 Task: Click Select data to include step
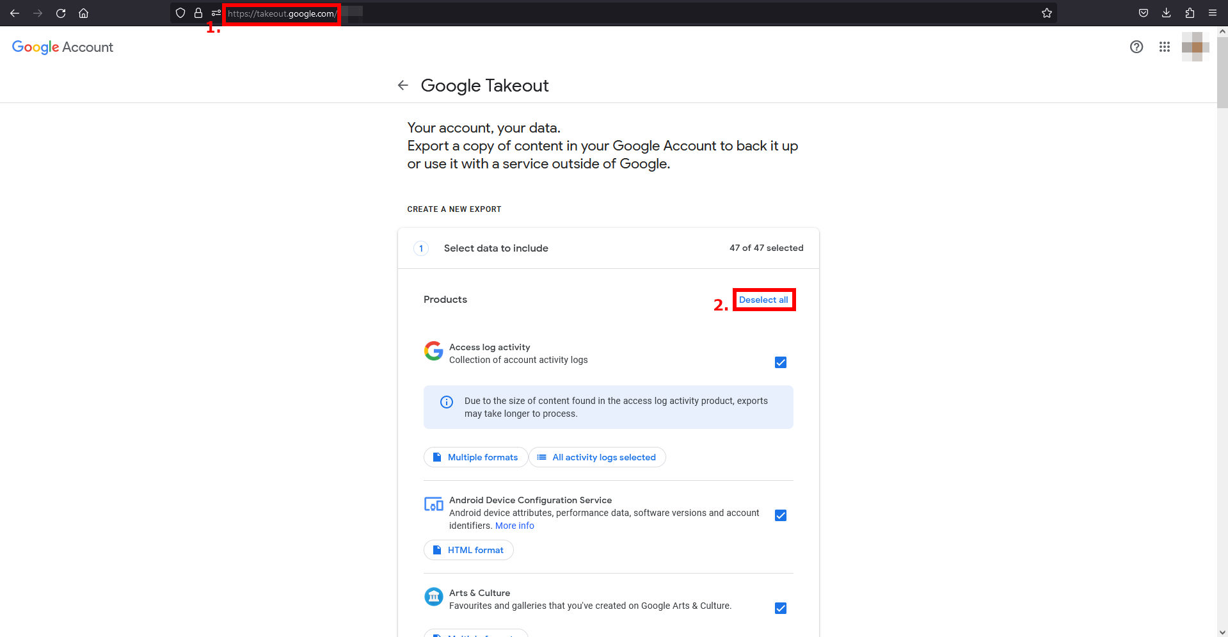tap(496, 248)
